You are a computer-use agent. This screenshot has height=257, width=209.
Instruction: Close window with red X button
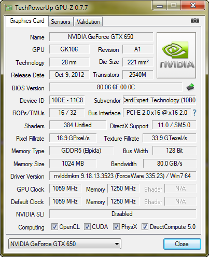pos(193,6)
